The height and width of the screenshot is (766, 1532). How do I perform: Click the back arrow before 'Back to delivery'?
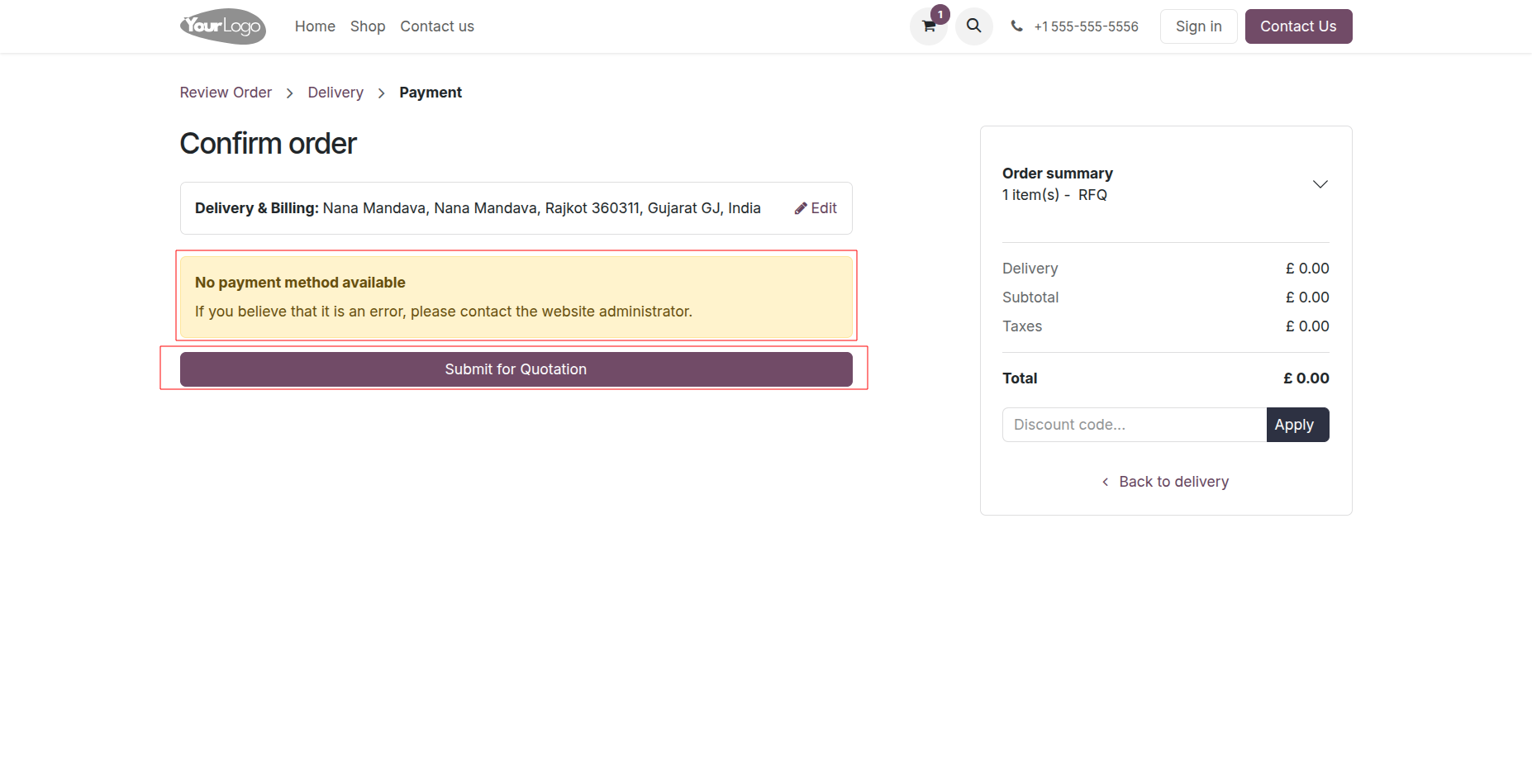click(x=1106, y=482)
